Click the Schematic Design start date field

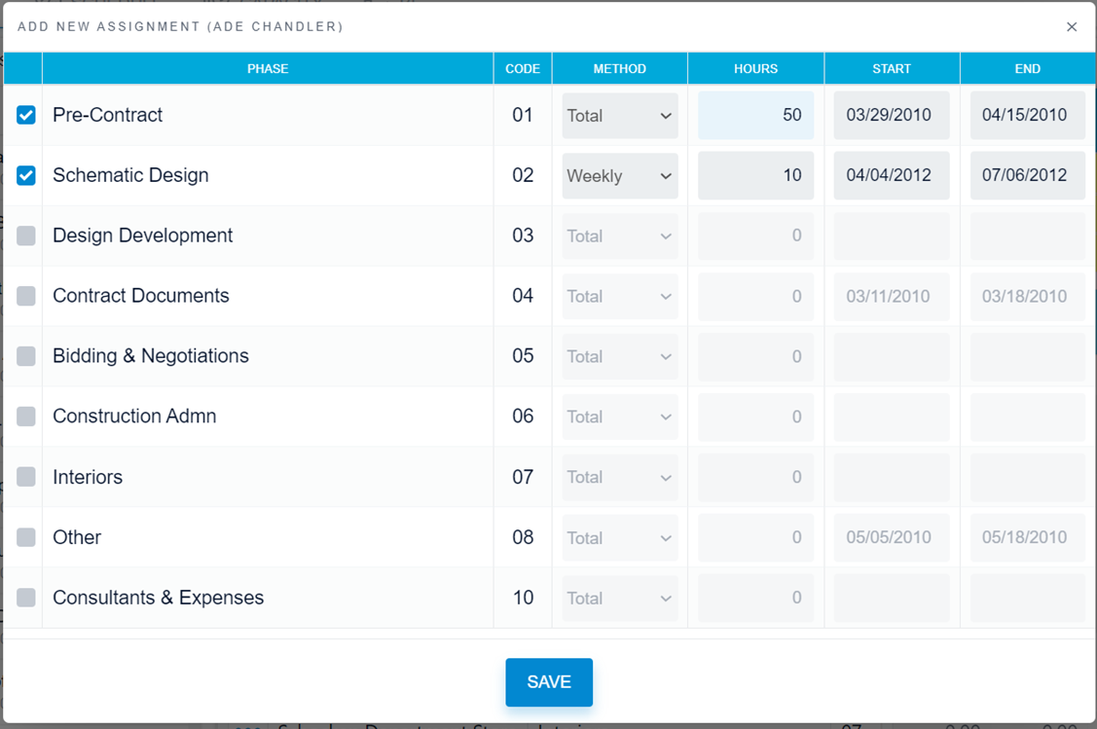(891, 175)
